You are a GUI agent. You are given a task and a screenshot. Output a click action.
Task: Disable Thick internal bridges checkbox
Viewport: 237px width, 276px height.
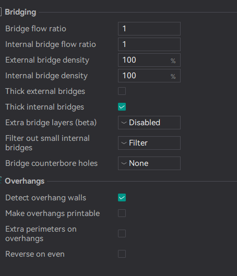tap(122, 107)
